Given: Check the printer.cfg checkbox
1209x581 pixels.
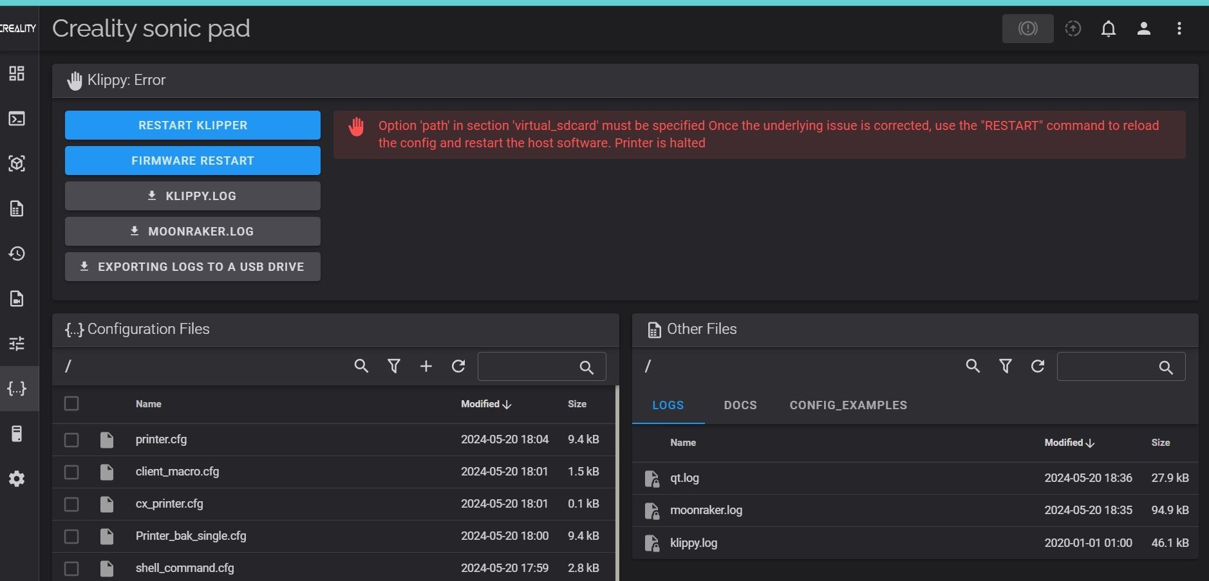Looking at the screenshot, I should 71,440.
